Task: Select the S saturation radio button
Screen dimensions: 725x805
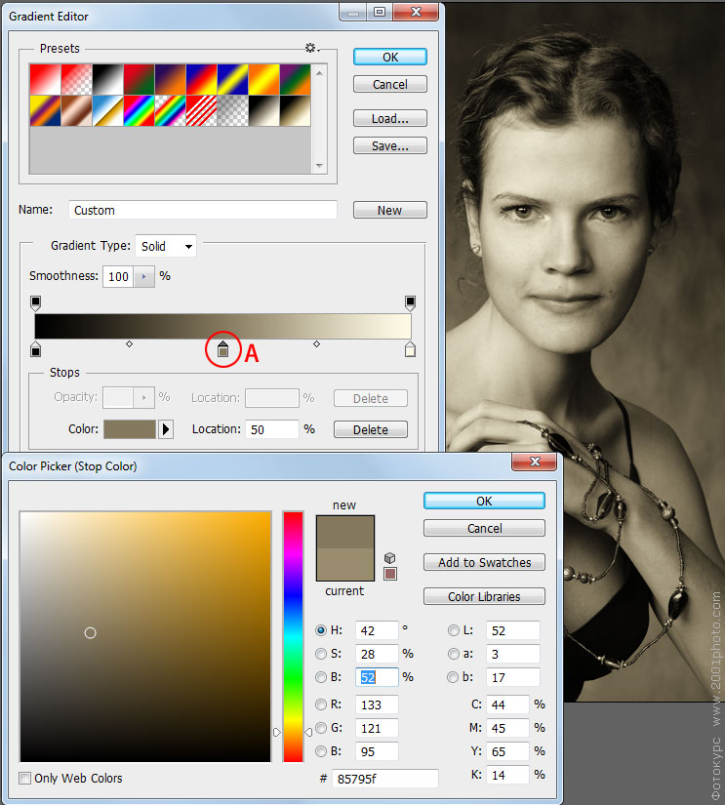Action: [x=321, y=654]
